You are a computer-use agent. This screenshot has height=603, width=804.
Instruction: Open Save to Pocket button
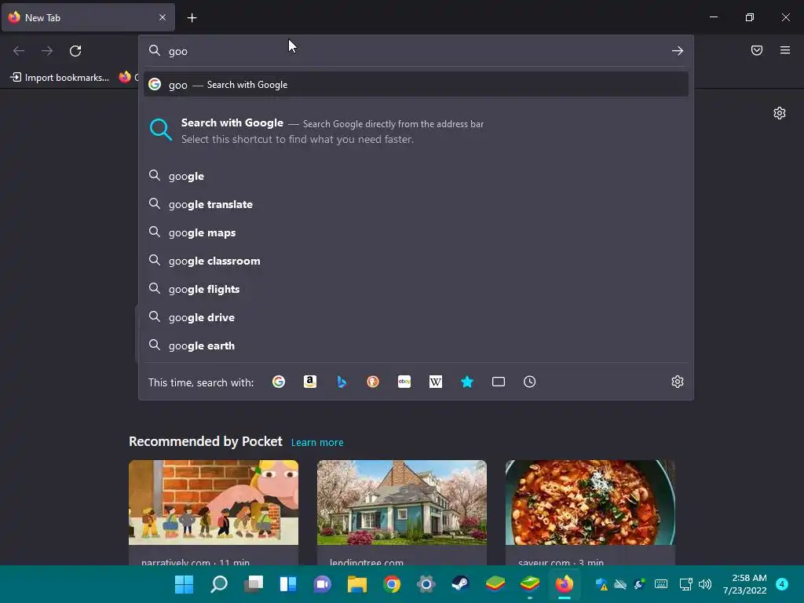pos(756,50)
